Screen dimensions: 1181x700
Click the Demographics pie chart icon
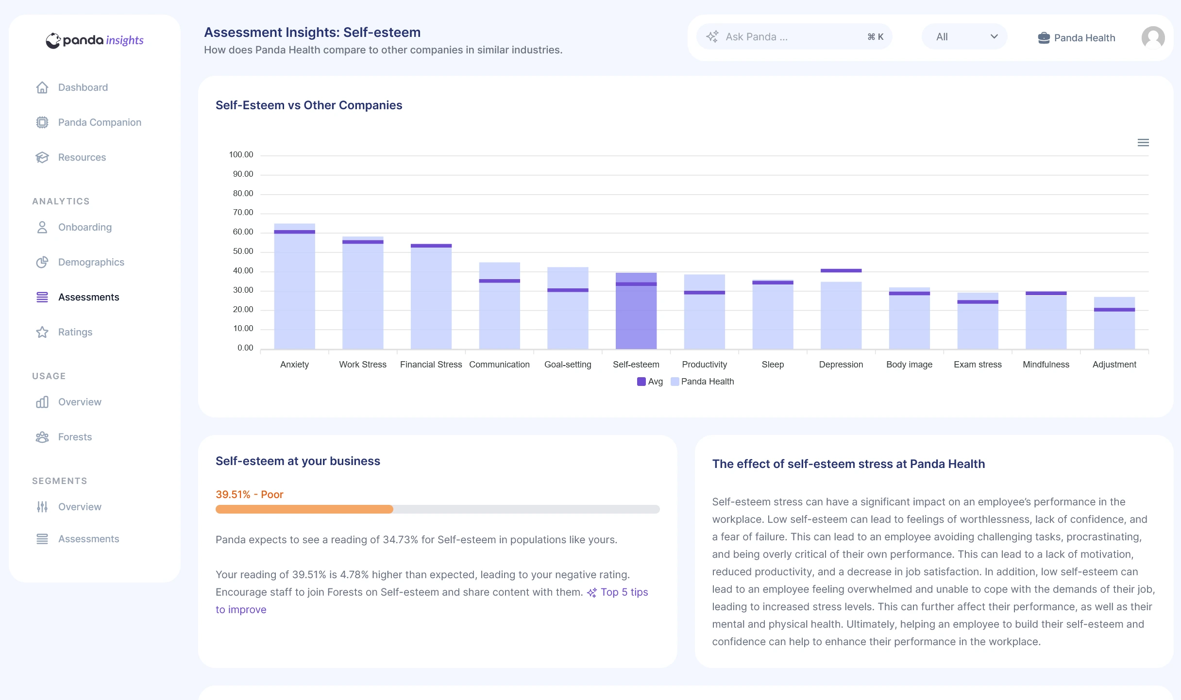pyautogui.click(x=42, y=262)
